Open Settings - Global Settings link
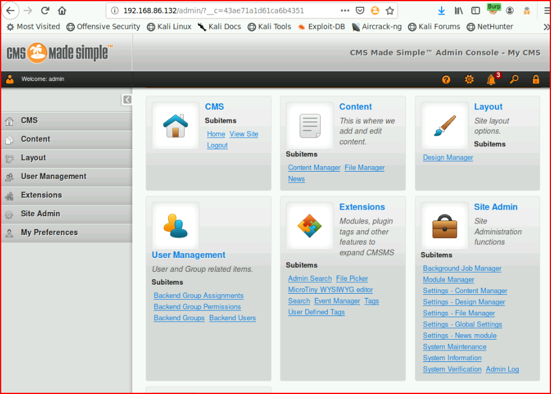The width and height of the screenshot is (551, 394). (462, 325)
